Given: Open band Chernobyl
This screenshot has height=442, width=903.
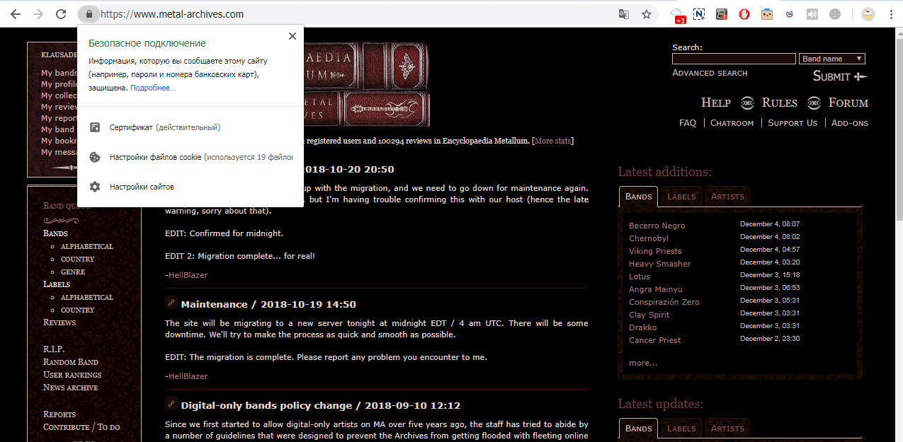Looking at the screenshot, I should point(649,238).
